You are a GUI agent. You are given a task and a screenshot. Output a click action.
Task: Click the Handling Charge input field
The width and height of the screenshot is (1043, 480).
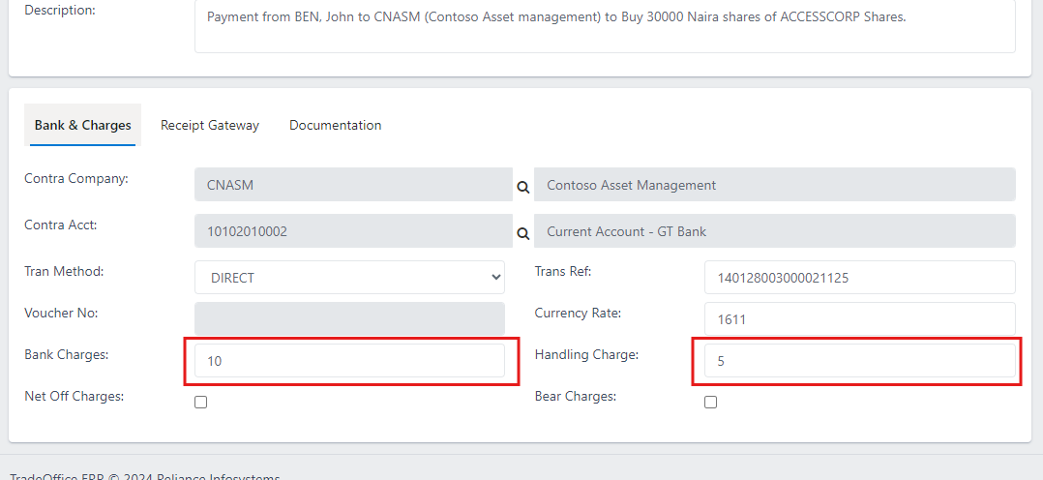860,361
